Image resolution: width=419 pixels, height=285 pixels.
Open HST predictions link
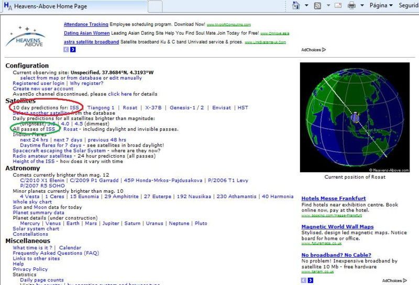tap(243, 108)
